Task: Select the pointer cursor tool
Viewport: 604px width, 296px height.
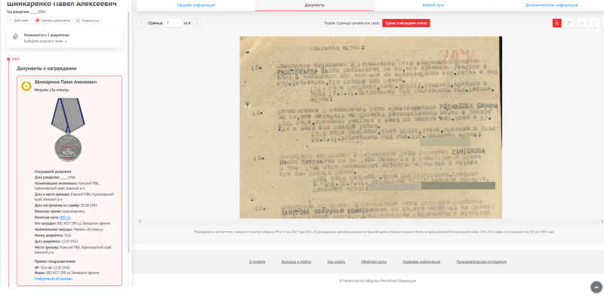Action: point(556,23)
